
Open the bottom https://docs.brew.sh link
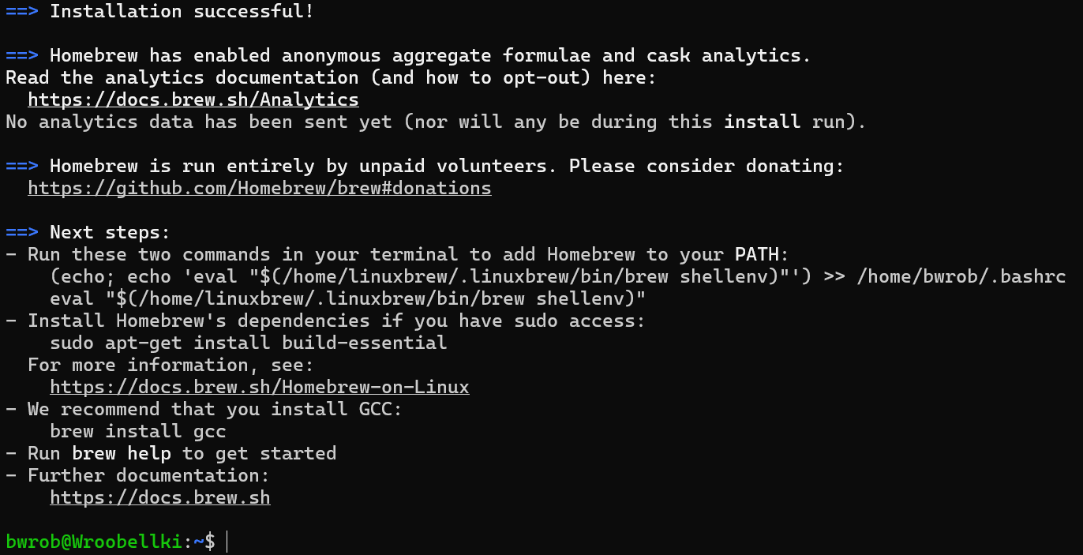click(160, 498)
